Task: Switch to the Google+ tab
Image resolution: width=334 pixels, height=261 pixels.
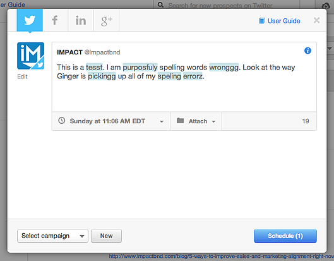Action: tap(106, 20)
